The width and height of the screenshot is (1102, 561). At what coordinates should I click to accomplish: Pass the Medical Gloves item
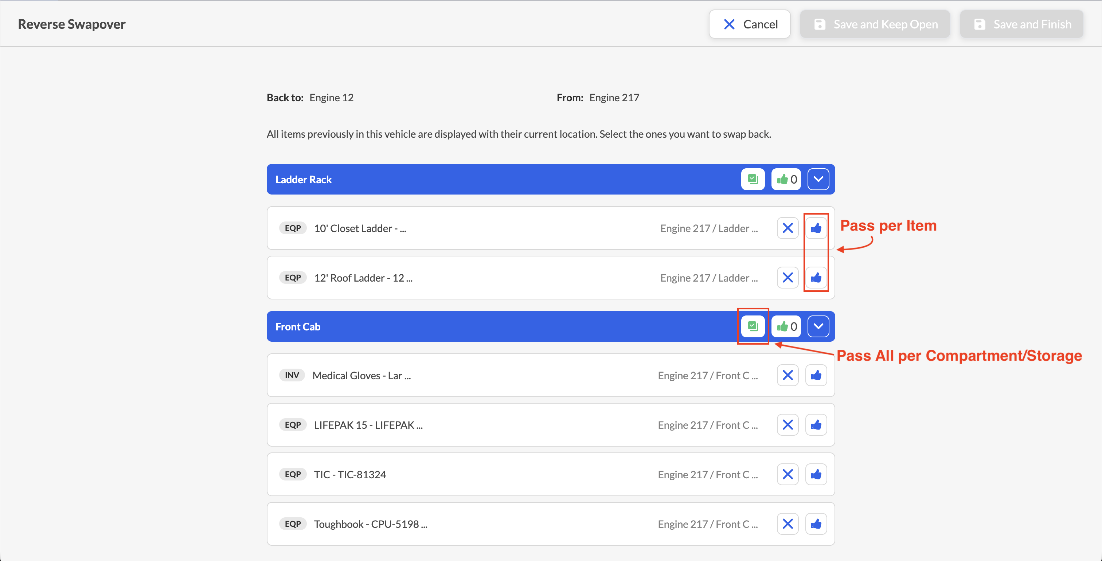(x=816, y=375)
